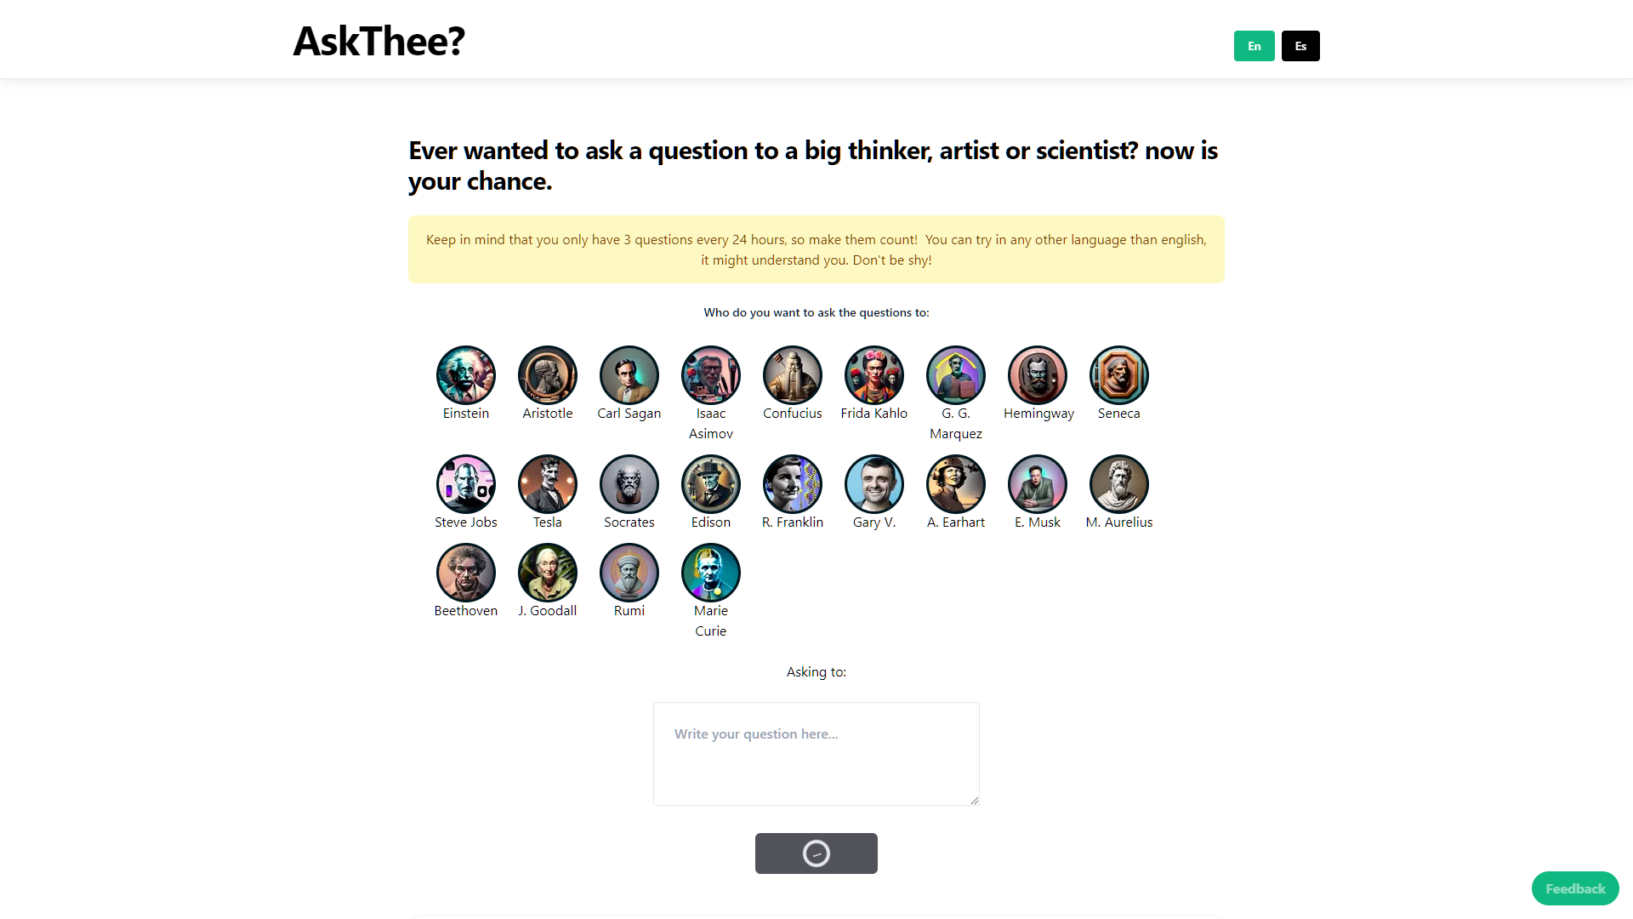Viewport: 1633px width, 919px height.
Task: Select Einstein as the thinker to ask
Action: tap(465, 374)
